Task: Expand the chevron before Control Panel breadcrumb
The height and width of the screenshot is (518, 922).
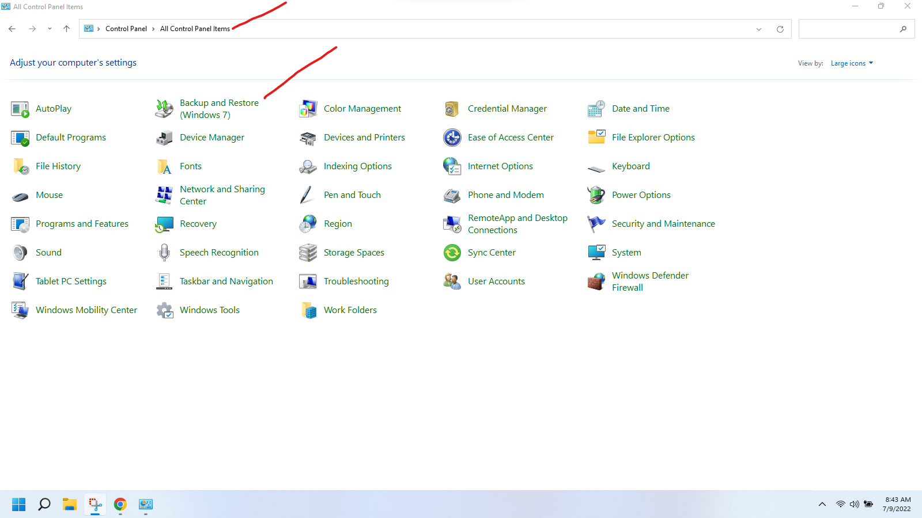Action: tap(99, 29)
